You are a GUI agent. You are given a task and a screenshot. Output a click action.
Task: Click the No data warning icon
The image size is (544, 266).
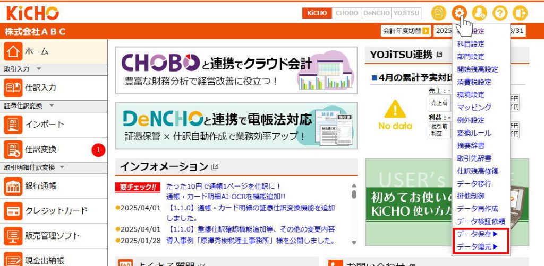395,109
